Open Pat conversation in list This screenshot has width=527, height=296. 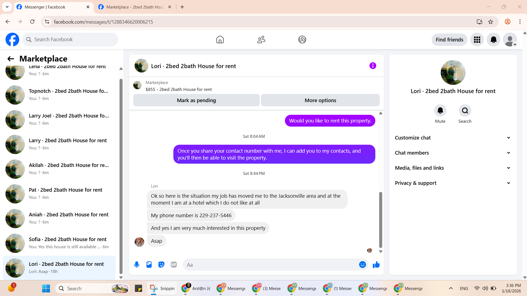59,194
